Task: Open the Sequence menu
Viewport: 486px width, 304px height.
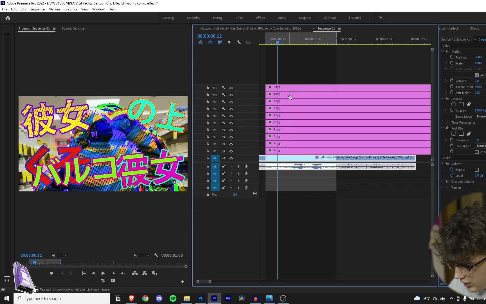Action: click(37, 9)
